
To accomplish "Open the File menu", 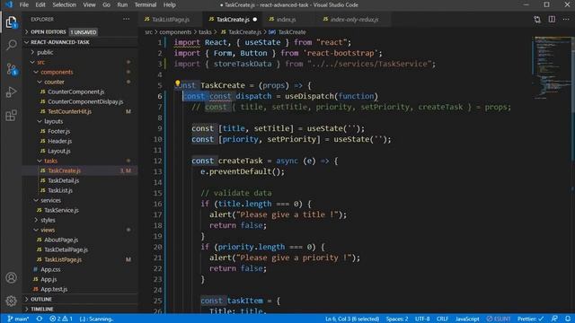I will point(24,4).
